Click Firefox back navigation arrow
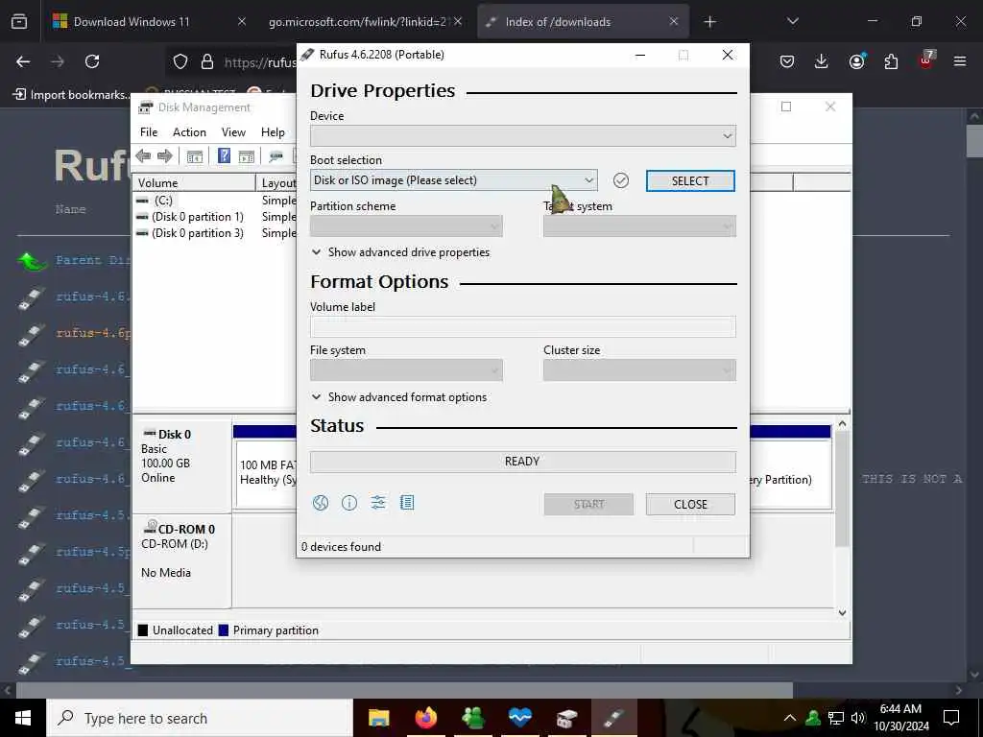The width and height of the screenshot is (983, 737). tap(23, 61)
